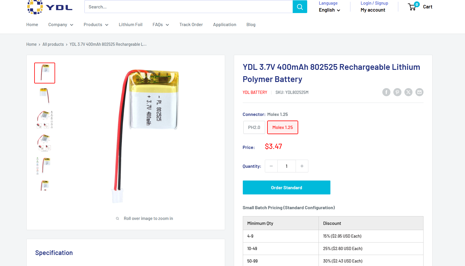Viewport: 465px width, 266px height.
Task: Click the search magnifier button
Action: tap(300, 7)
